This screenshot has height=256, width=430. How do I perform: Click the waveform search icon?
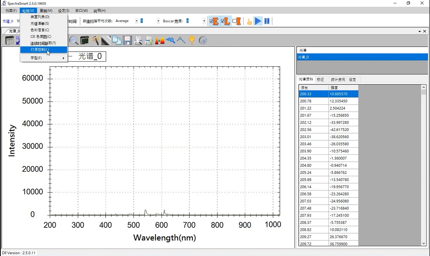click(x=170, y=41)
